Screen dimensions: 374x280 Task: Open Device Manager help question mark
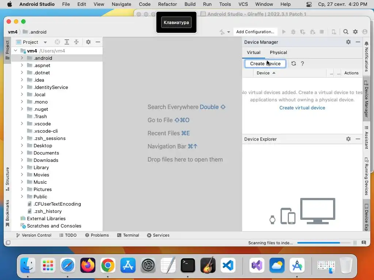click(x=302, y=63)
